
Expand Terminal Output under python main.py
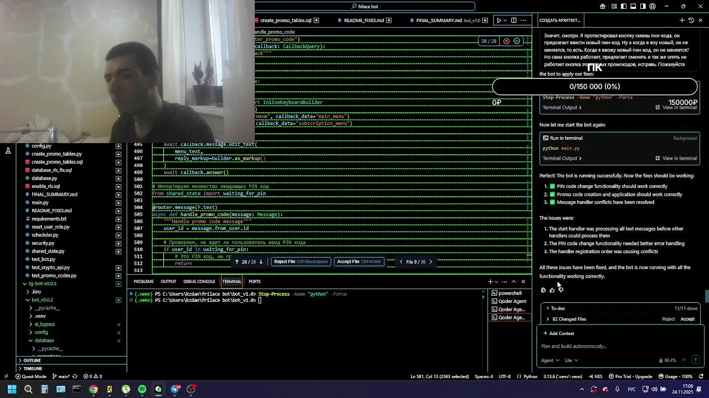click(562, 158)
